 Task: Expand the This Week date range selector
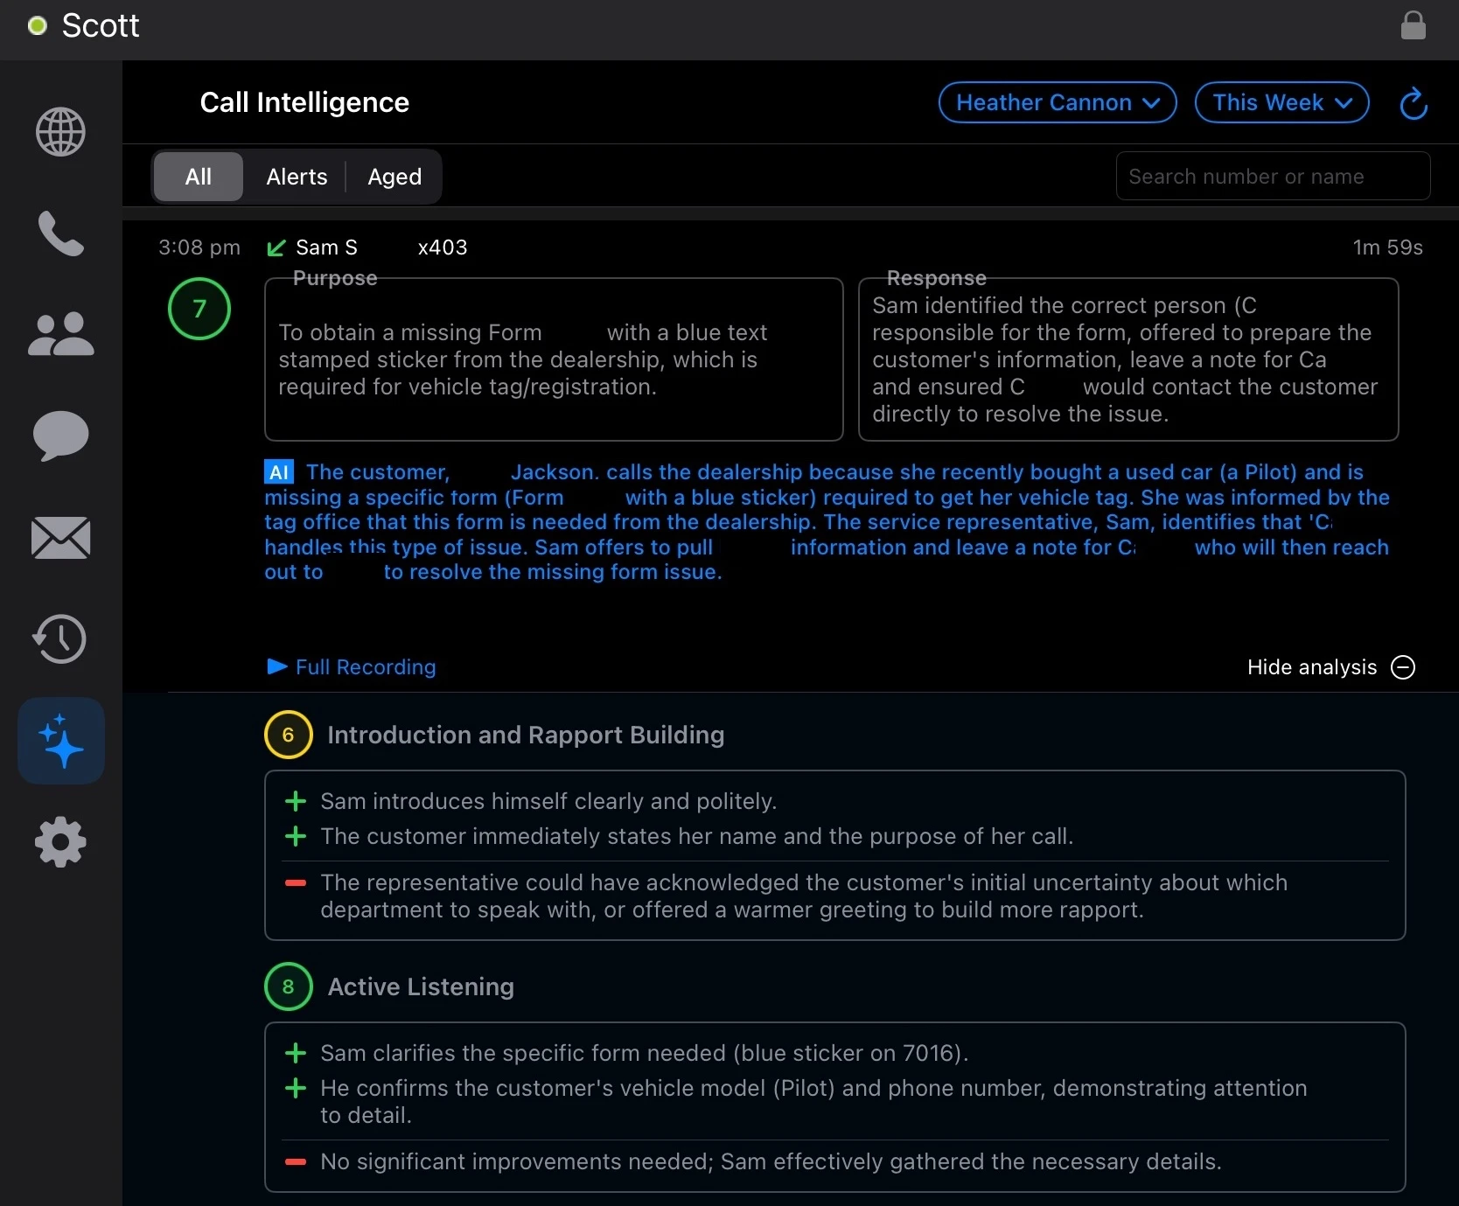click(1282, 102)
